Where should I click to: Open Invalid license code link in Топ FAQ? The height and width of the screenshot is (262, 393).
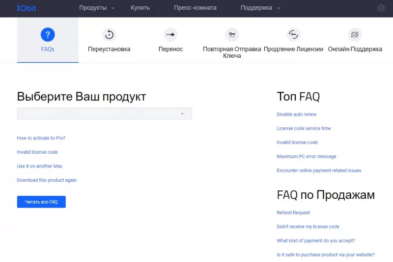pyautogui.click(x=297, y=143)
